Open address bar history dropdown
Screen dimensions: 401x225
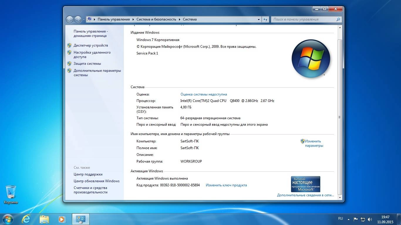click(x=259, y=19)
